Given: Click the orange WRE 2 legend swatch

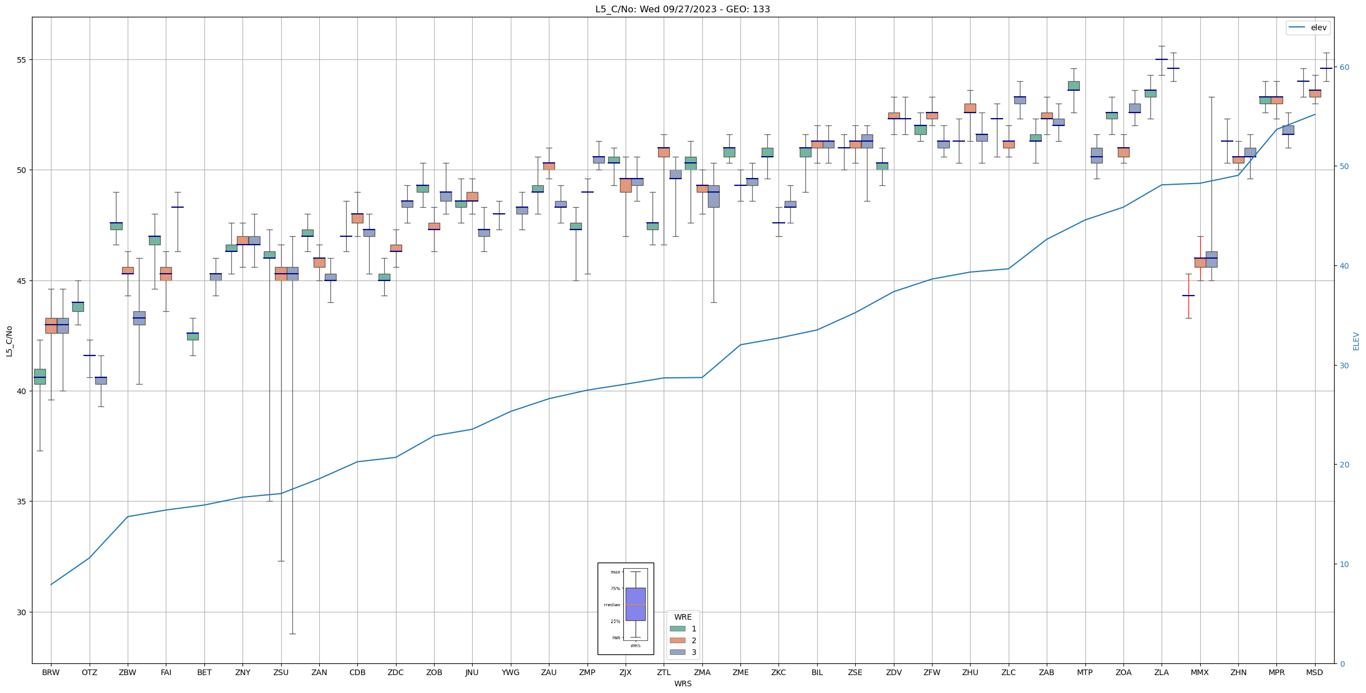Looking at the screenshot, I should click(x=677, y=640).
